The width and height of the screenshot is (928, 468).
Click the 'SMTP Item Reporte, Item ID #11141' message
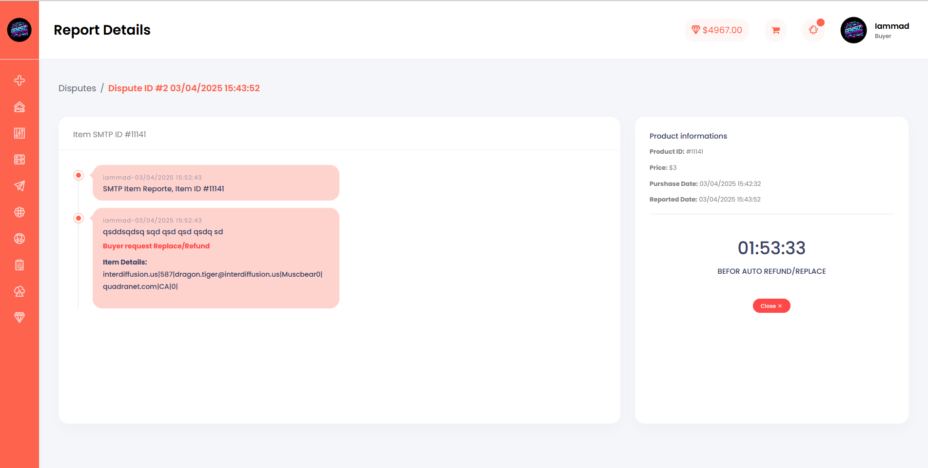point(163,189)
